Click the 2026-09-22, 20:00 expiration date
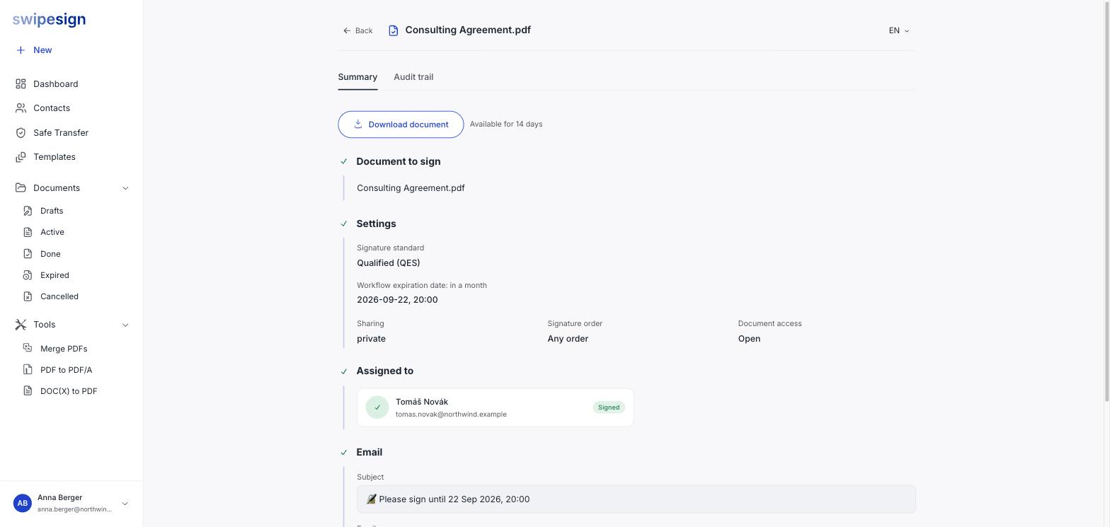This screenshot has width=1110, height=527. click(397, 300)
